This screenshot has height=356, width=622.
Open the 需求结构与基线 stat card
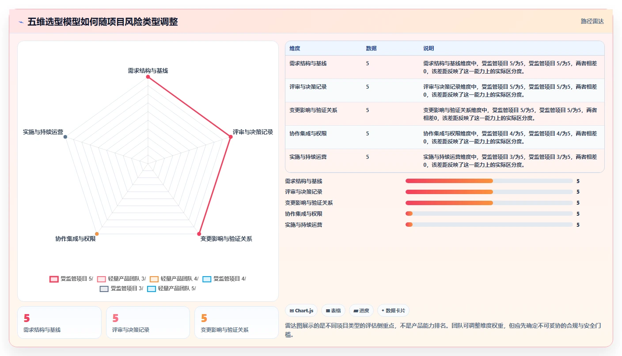[59, 322]
